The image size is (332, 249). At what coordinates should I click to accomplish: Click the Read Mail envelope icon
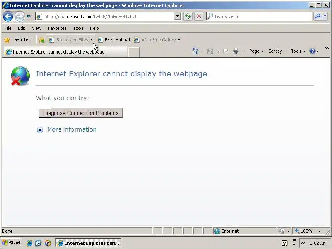coord(226,51)
